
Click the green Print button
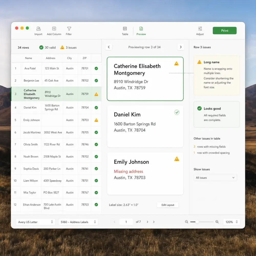[x=225, y=30]
